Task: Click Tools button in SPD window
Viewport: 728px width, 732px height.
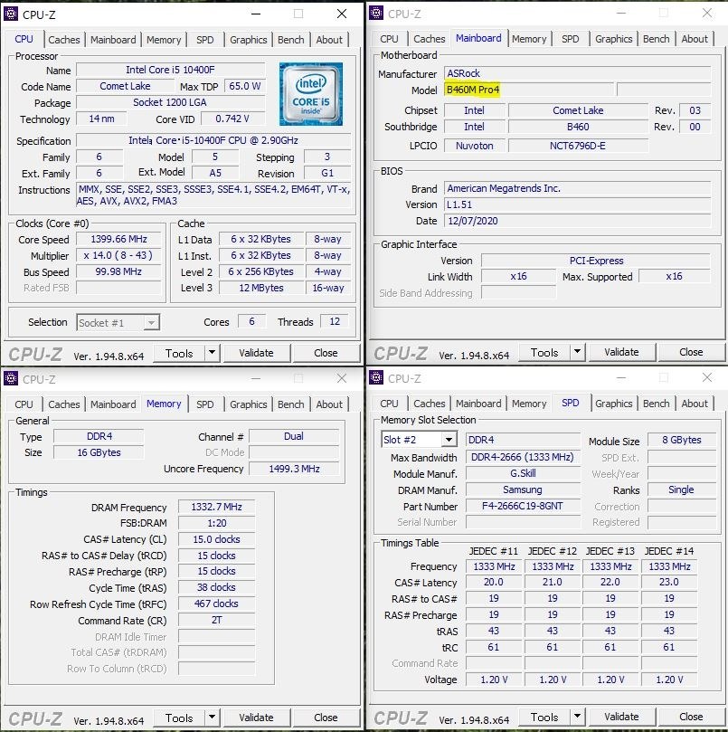Action: (544, 717)
